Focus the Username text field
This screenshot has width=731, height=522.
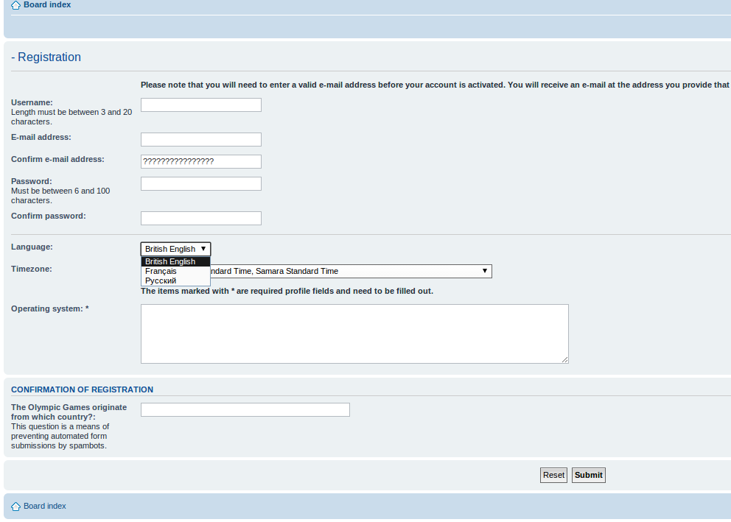(200, 105)
